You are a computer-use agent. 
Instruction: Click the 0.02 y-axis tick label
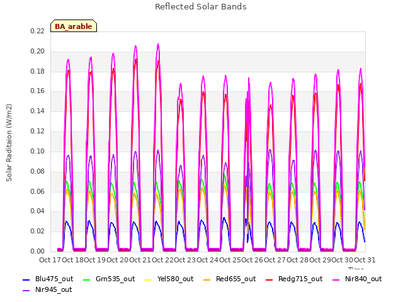coord(38,231)
